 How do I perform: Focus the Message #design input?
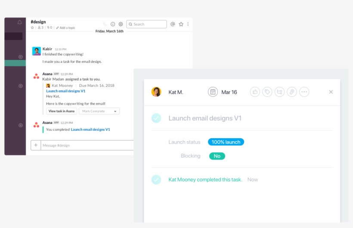87,145
